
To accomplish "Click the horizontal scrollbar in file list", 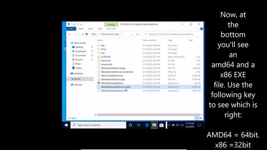I will point(149,115).
